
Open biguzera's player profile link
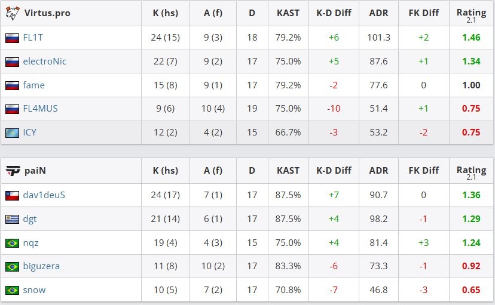coord(41,266)
